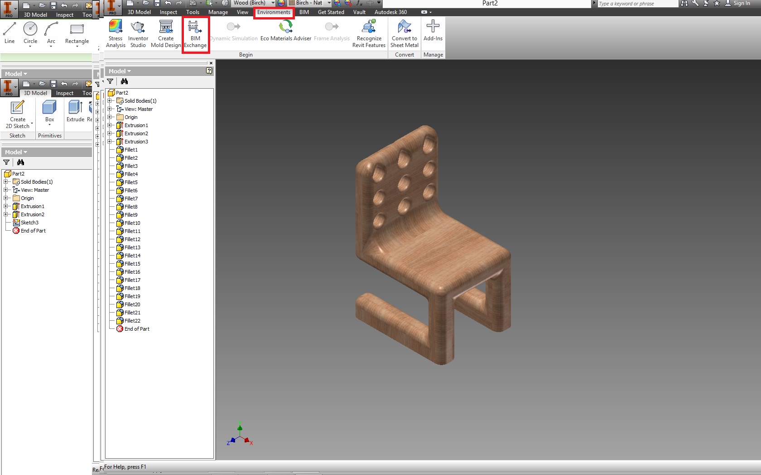
Task: Open the appearance color wheel
Action: [281, 3]
